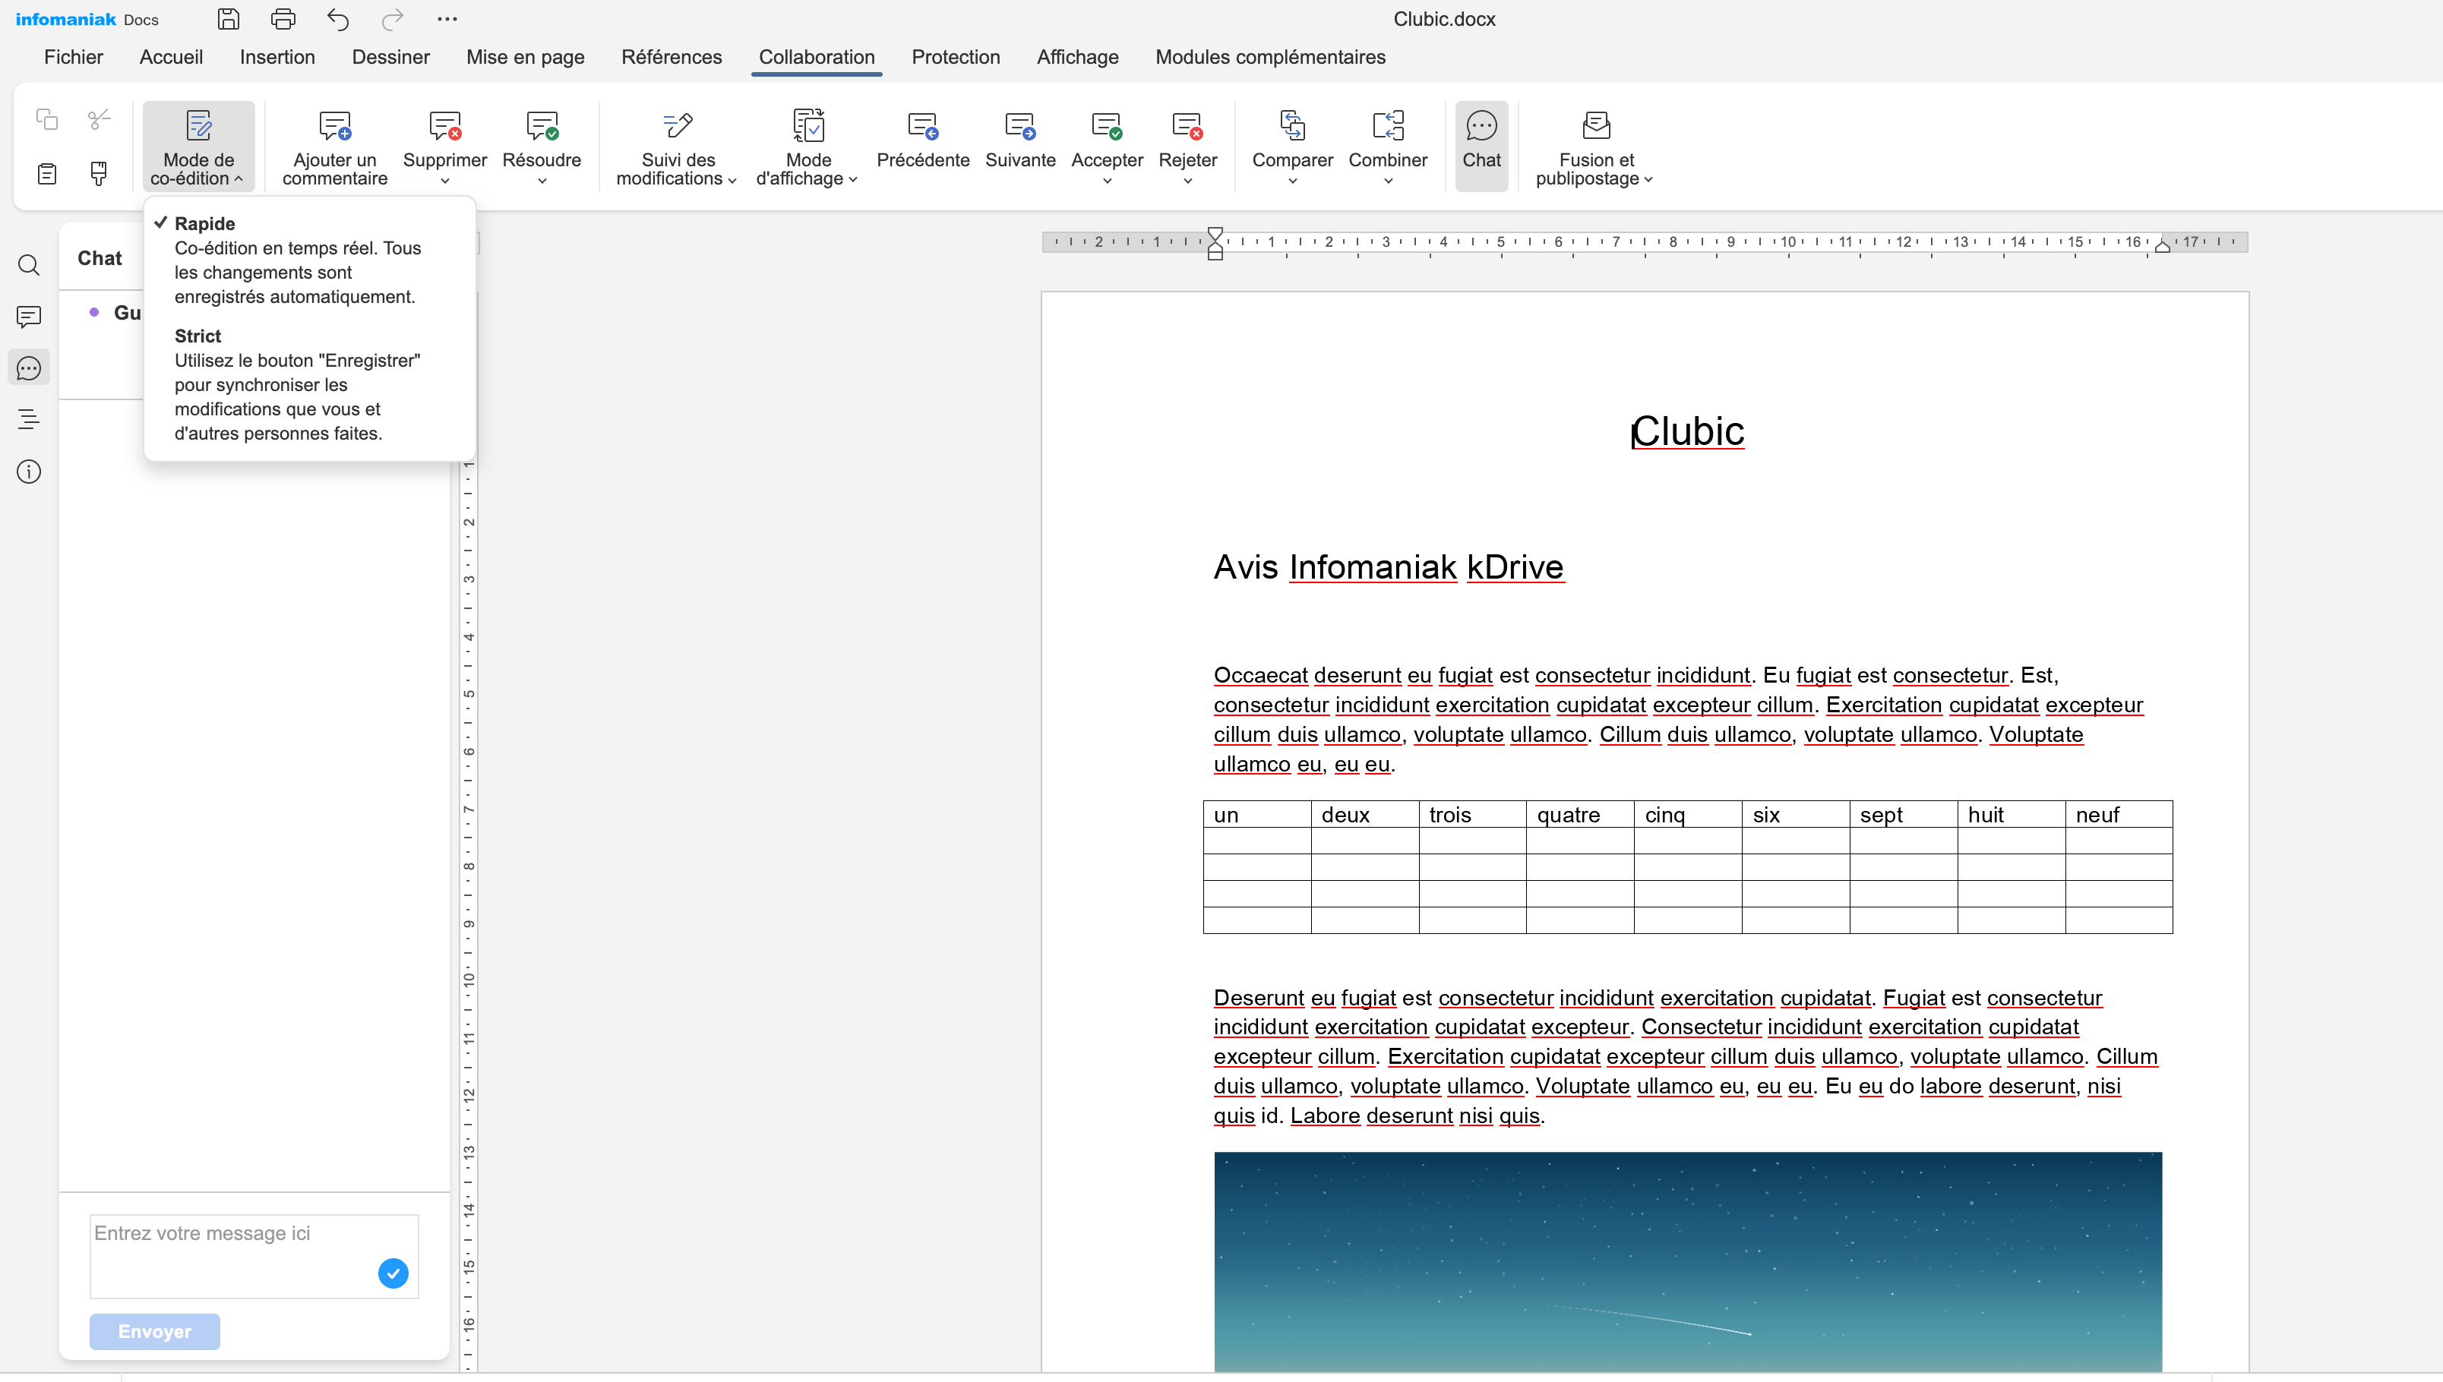Click the Combiner documents icon
2443x1382 pixels.
pyautogui.click(x=1388, y=125)
